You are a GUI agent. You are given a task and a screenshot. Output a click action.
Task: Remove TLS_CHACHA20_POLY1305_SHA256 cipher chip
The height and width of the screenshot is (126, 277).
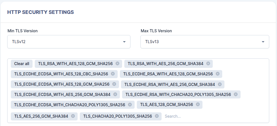[157, 116]
